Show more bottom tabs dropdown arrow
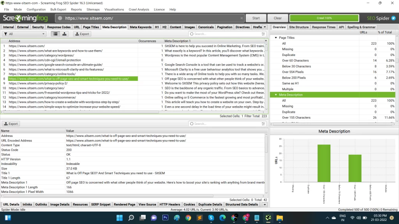Screen dimensions: 399x224 (265, 205)
